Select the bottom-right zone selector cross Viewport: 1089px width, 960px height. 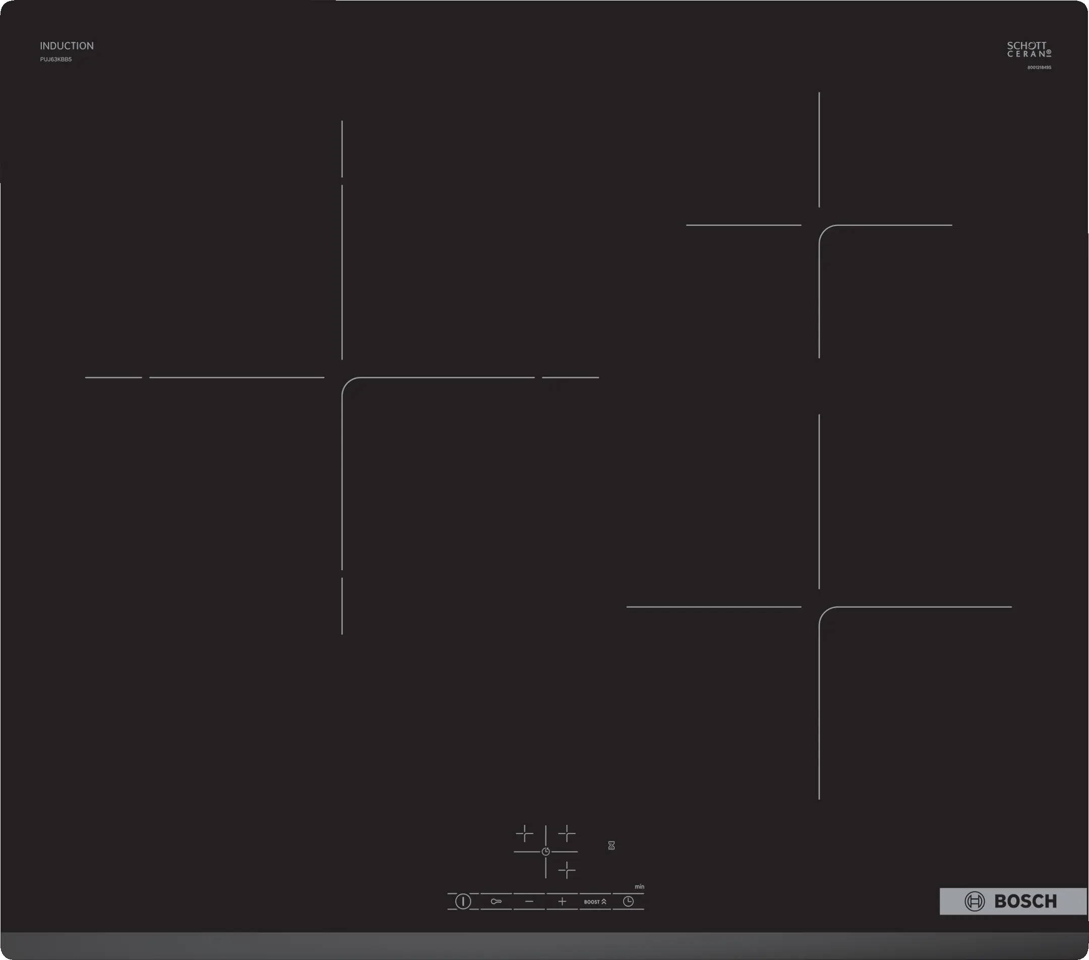[567, 870]
